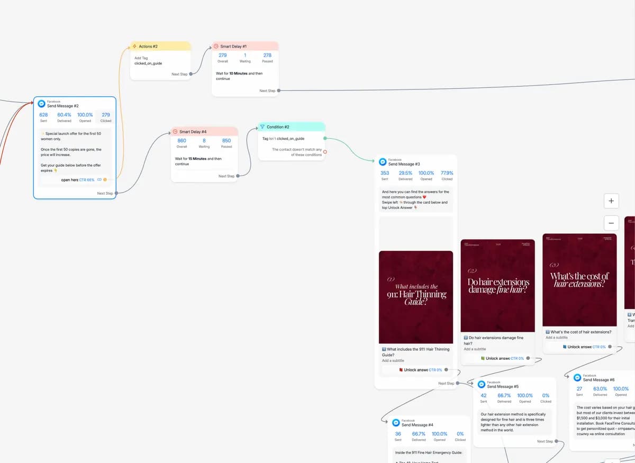
Task: Select the Condition #2 node header
Action: coord(291,127)
